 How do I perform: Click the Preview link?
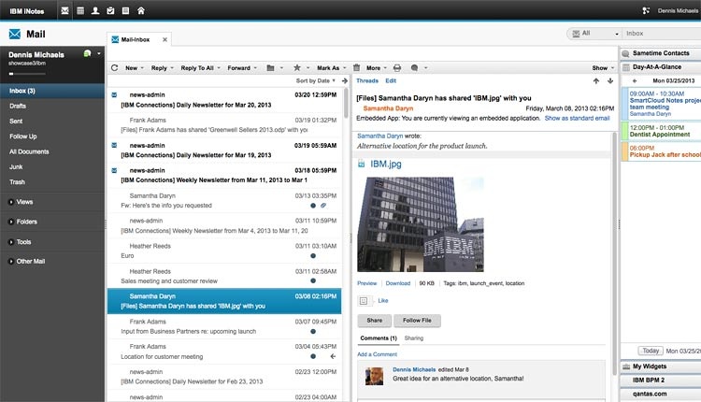click(x=367, y=283)
